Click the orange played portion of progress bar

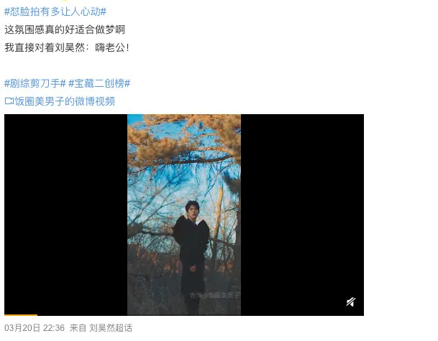coord(21,315)
